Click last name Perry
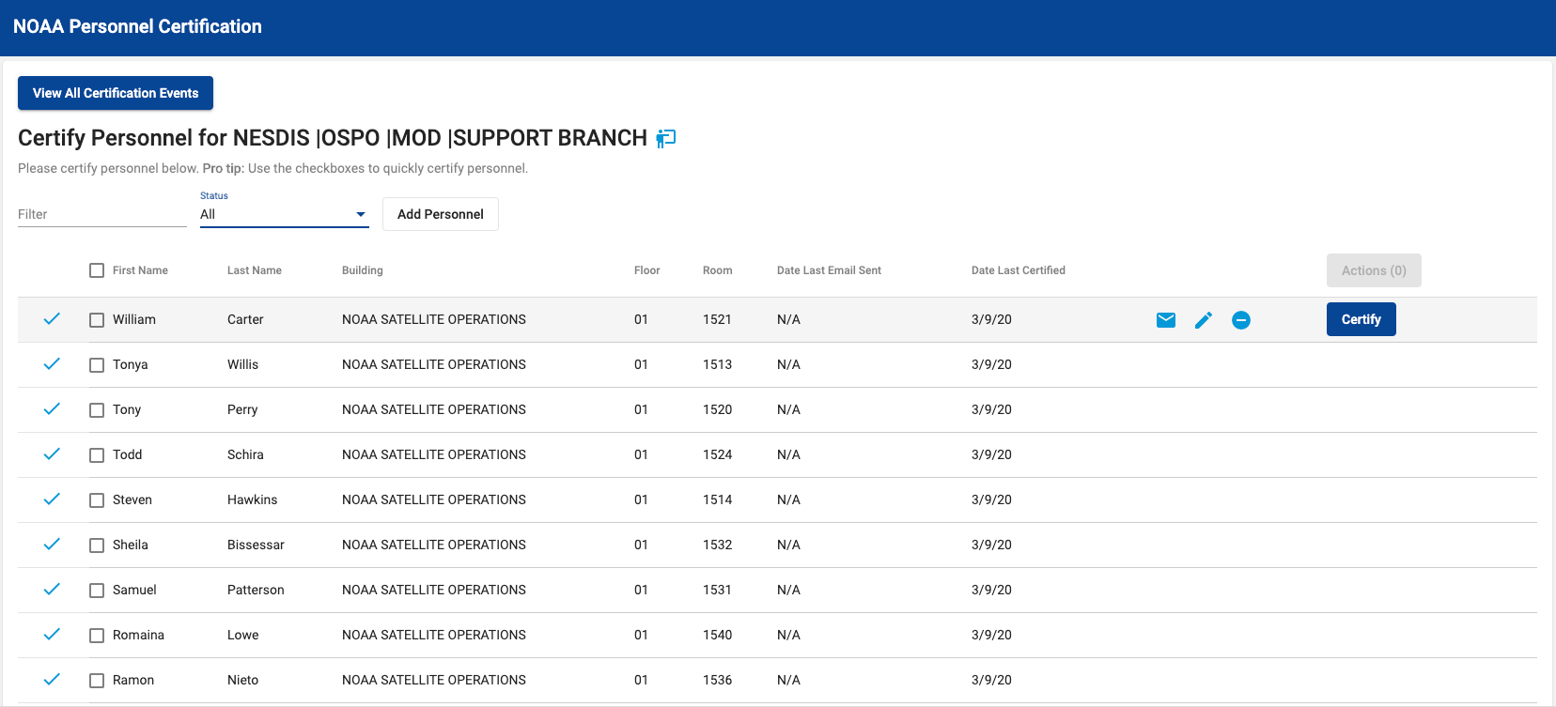The height and width of the screenshot is (707, 1556). click(242, 409)
